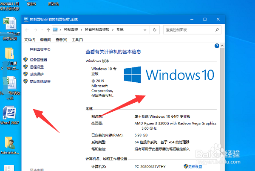Click the Change Settings link near computer name
The image size is (255, 171).
click(195, 167)
